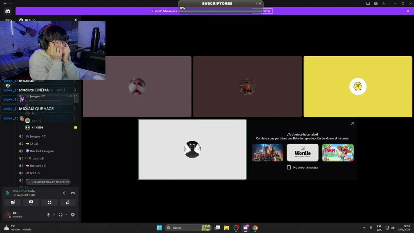
Task: Launch the Farm Merge Valley activity
Action: tap(338, 152)
